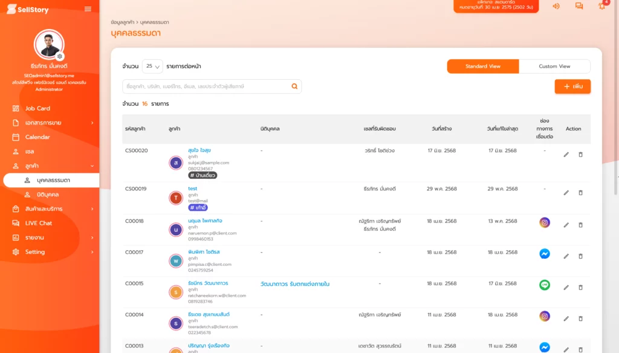Click the page vertical scrollbar
The image size is (619, 353).
tap(616, 97)
